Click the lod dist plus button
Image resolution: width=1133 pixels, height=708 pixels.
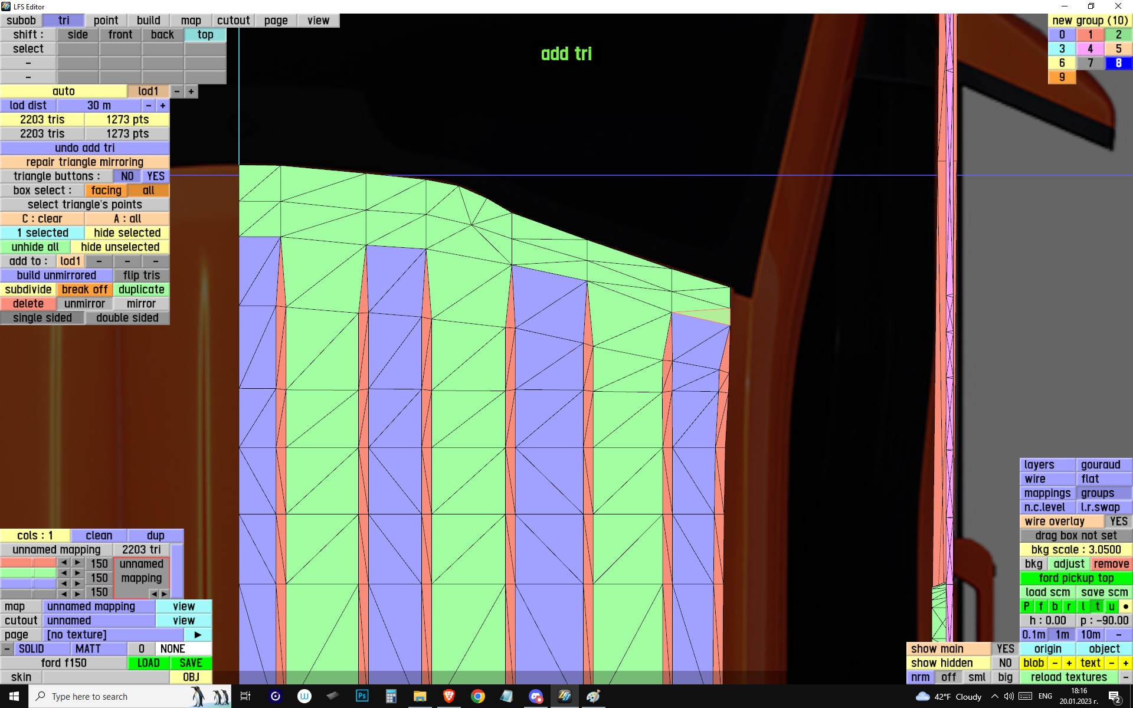coord(163,106)
